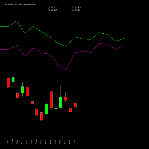Screen dimensions: 149x149
Task: Click the red candlestick for 19 Jun
Action: tap(8, 83)
